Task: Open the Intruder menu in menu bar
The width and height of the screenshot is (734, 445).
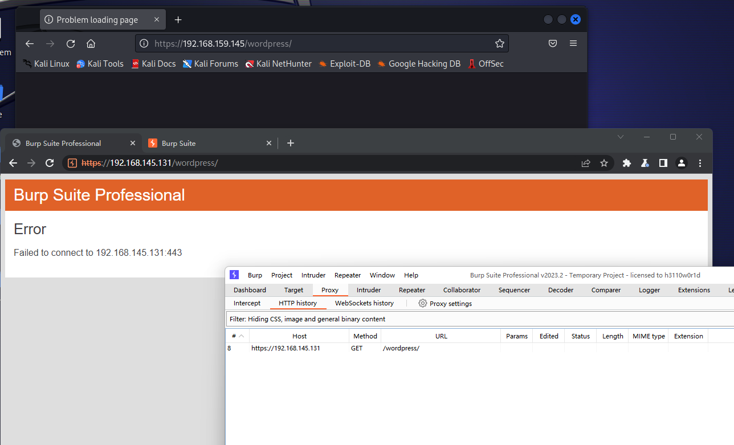Action: [313, 275]
